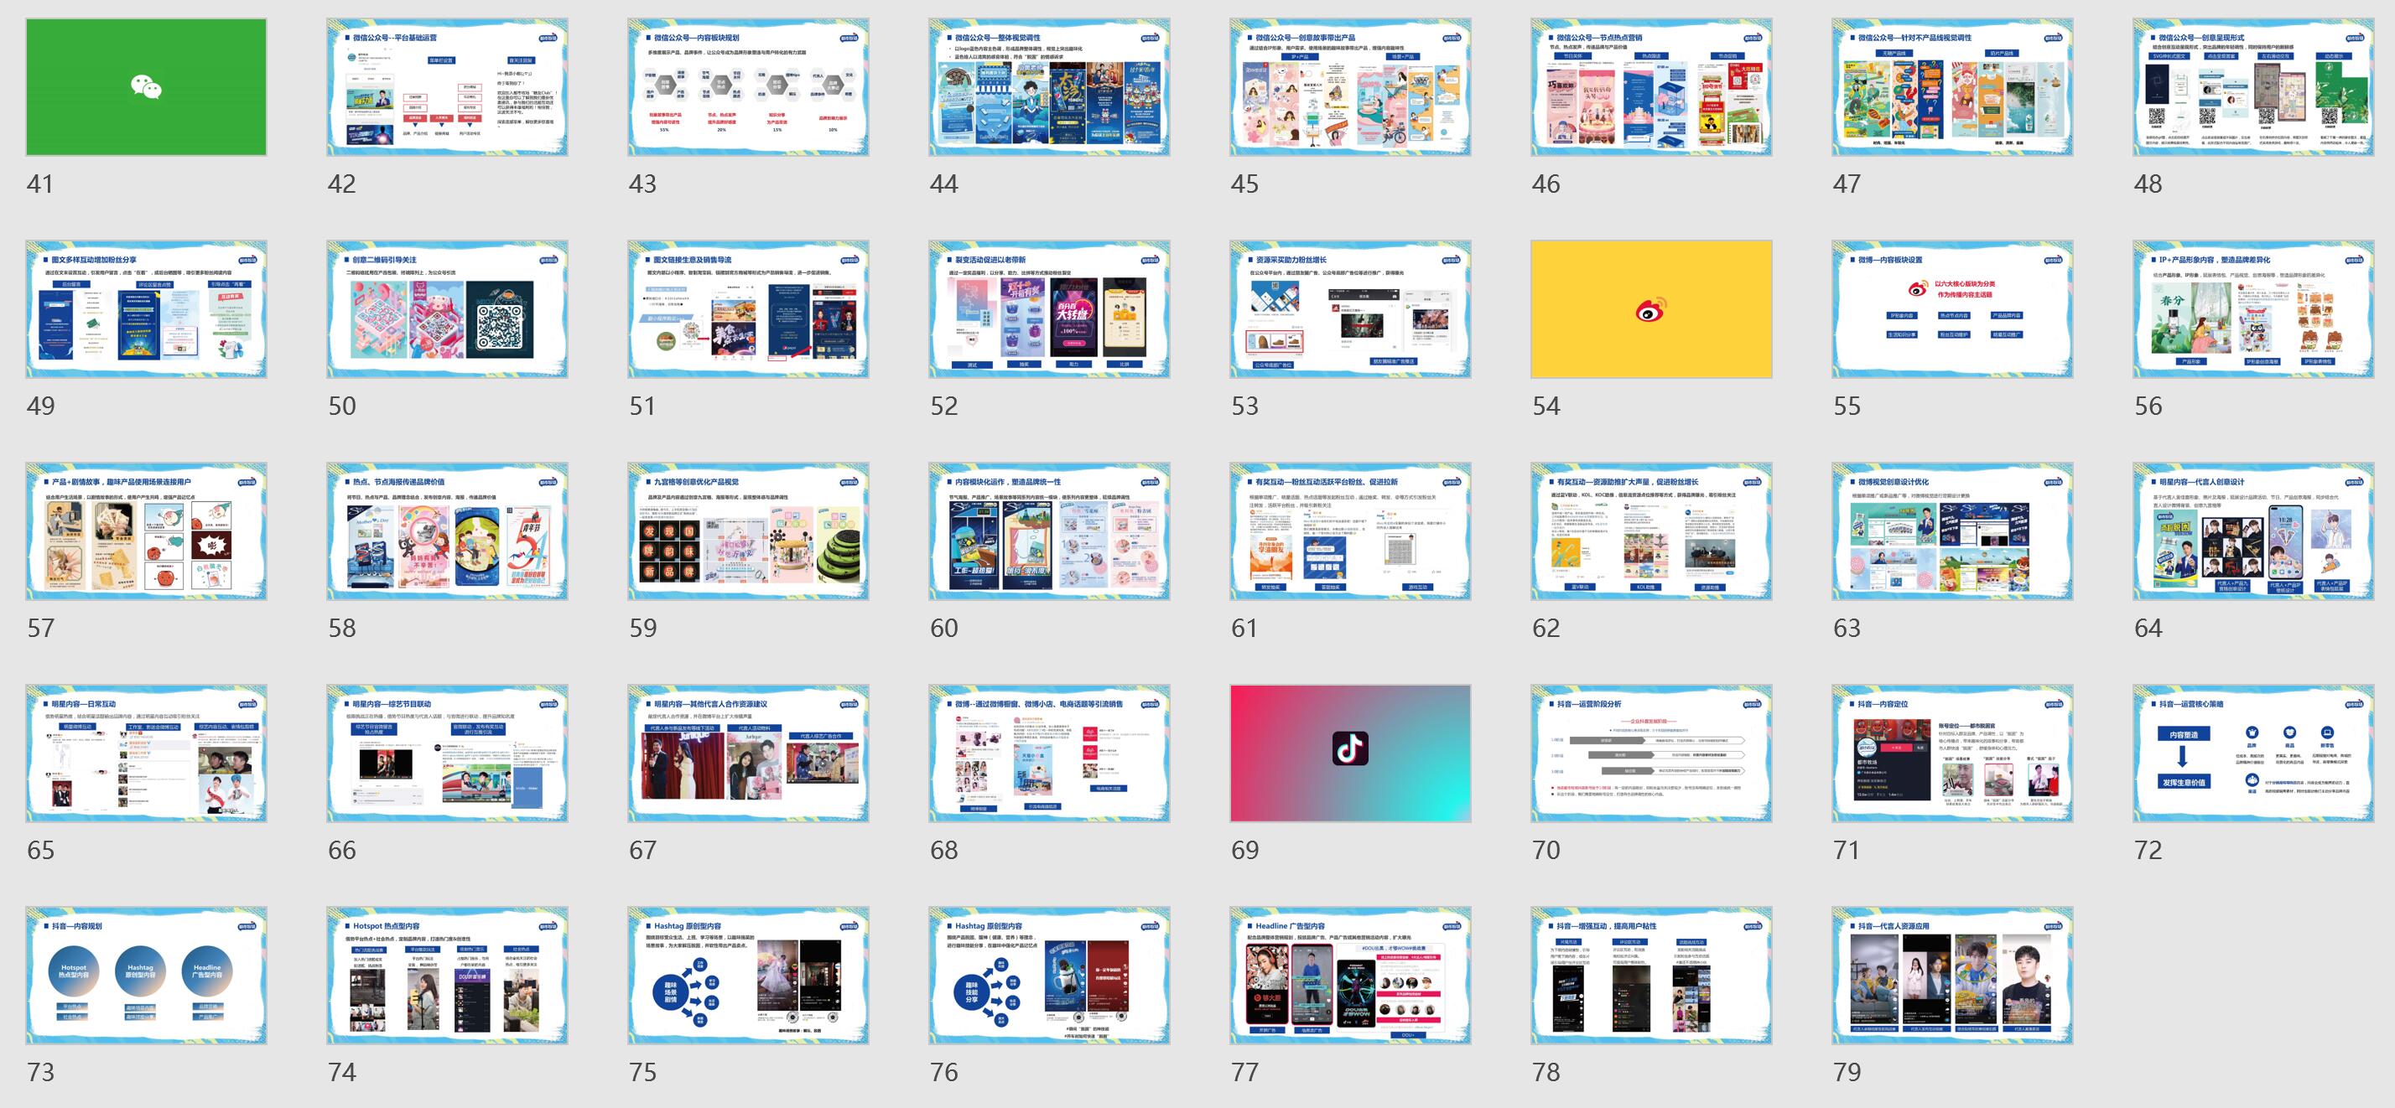This screenshot has width=2395, height=1108.
Task: Choose slide 79 抖音—代言人资源应用
Action: coord(1952,976)
